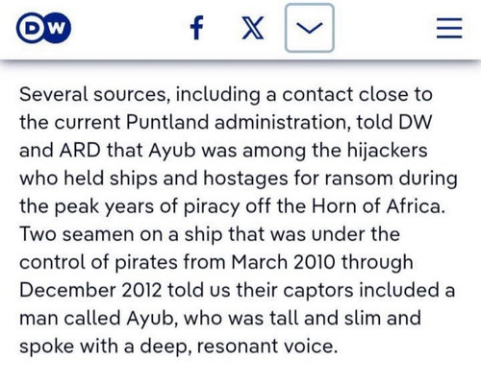Click the word "hijackers" in the paragraph
Viewport: 481px width, 383px height.
pos(388,151)
